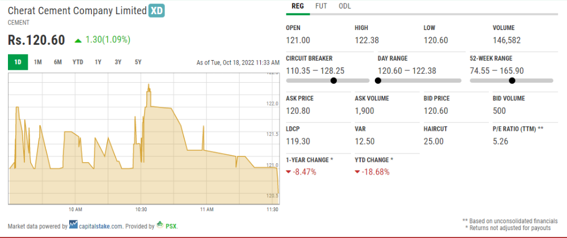This screenshot has height=238, width=567.
Task: Click the OPEN value 121.00
Action: coord(298,40)
